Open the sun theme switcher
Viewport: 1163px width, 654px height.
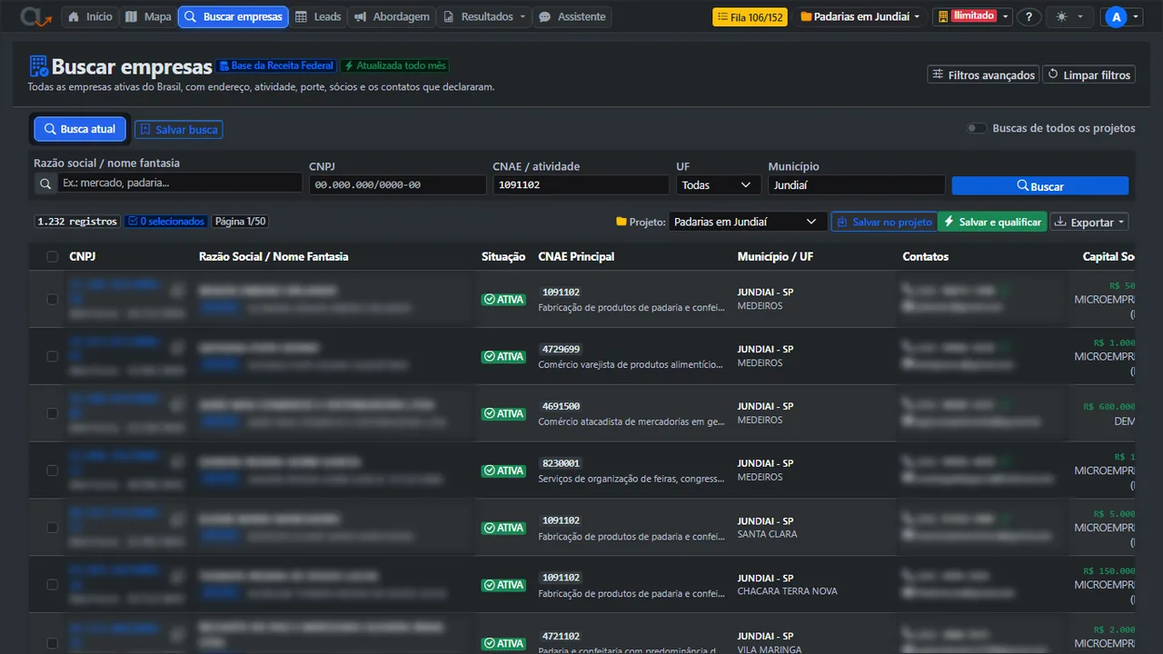1069,16
